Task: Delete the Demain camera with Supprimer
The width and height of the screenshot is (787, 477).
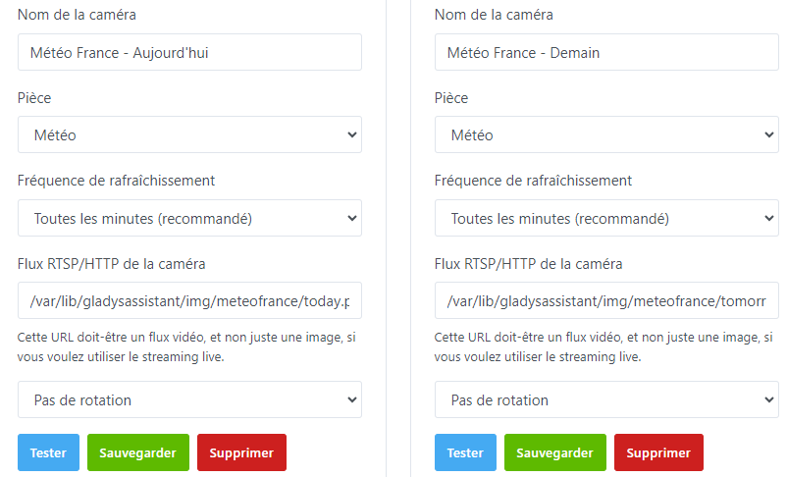Action: click(658, 452)
